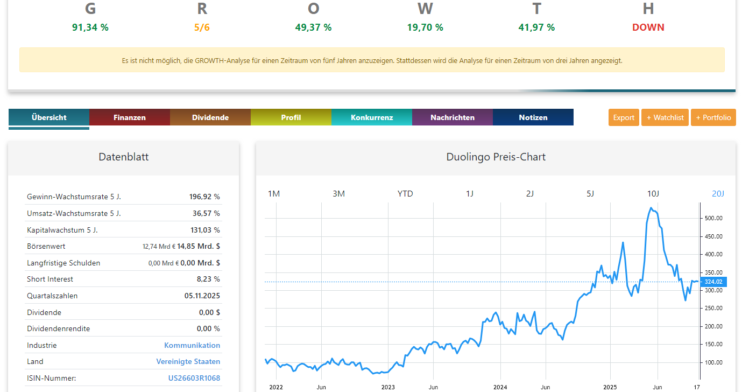The image size is (742, 392).
Task: Open the Nachrichten tab
Action: point(452,117)
